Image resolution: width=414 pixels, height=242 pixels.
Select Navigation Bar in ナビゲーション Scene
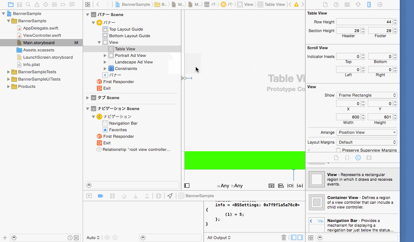(x=123, y=123)
